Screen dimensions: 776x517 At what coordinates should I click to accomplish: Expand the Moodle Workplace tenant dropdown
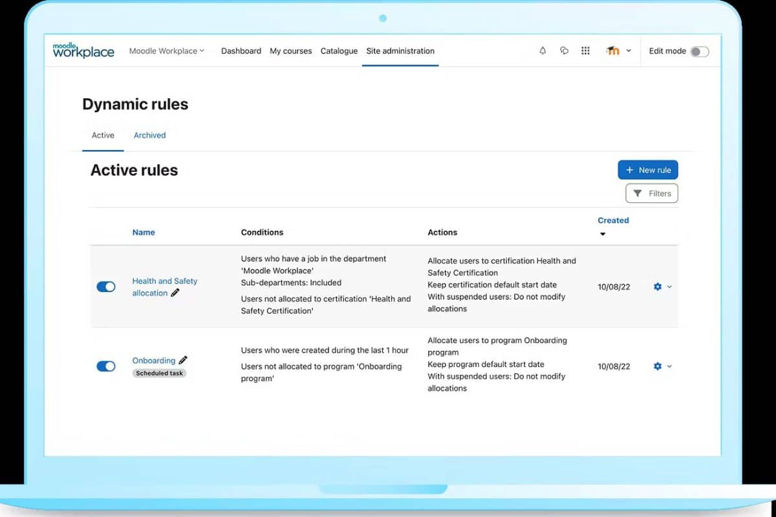pyautogui.click(x=167, y=50)
